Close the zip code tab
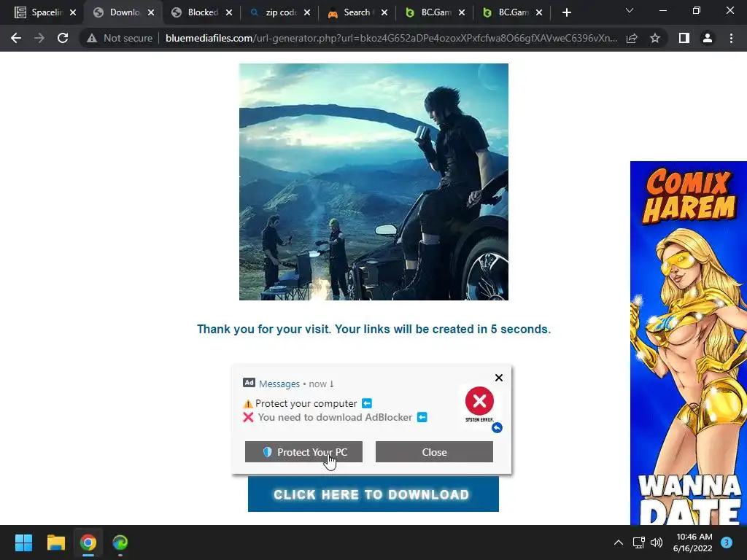The image size is (747, 560). 307,12
